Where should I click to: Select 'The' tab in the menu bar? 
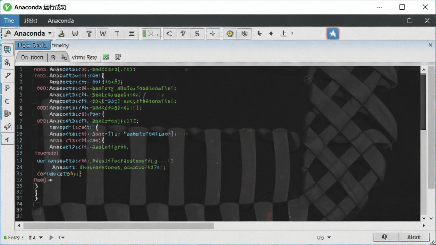[9, 20]
